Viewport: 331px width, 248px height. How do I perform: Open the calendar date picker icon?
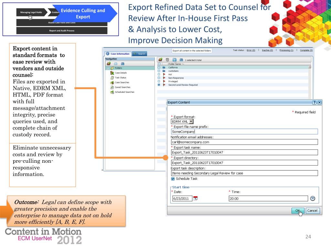tap(196, 199)
